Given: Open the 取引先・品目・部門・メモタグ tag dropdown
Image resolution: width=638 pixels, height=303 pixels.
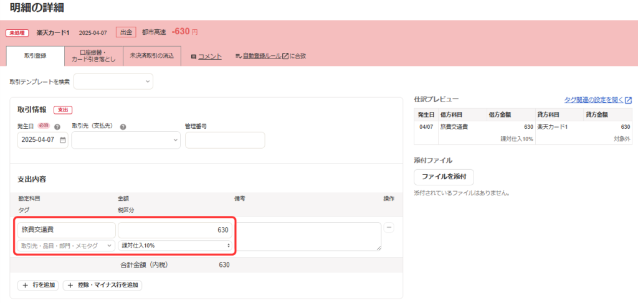Looking at the screenshot, I should pos(66,246).
